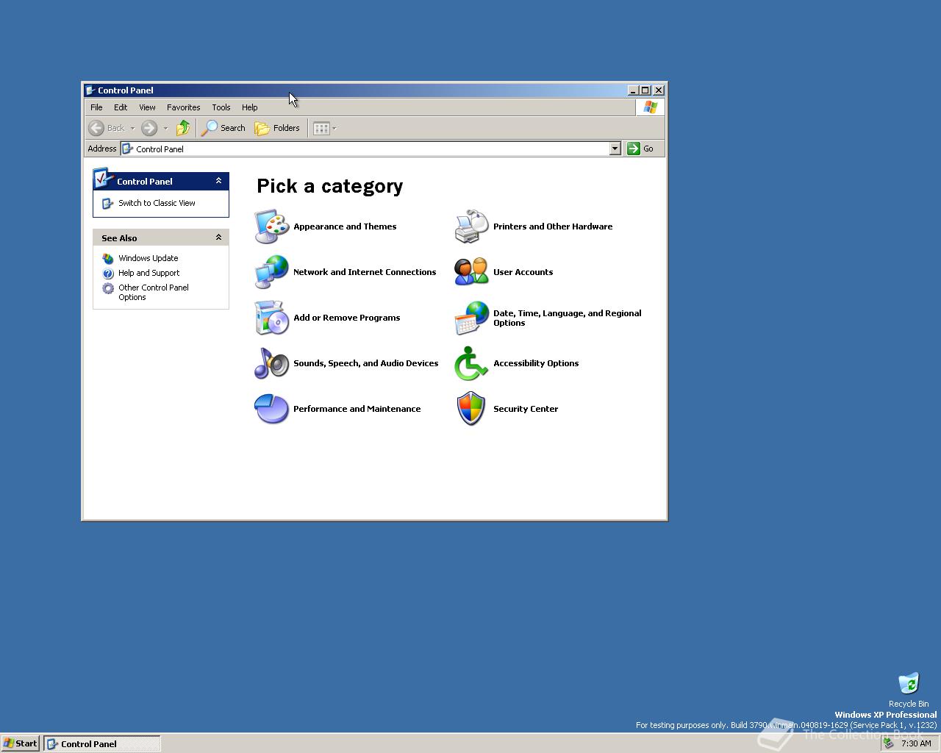941x753 pixels.
Task: Click the Windows Update sidebar icon
Action: point(108,258)
